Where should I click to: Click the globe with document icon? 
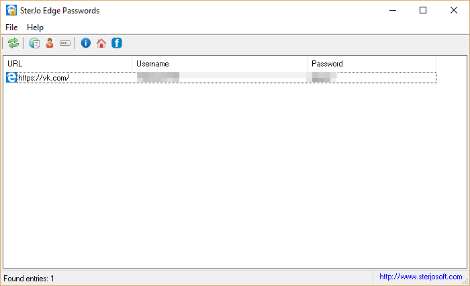click(34, 44)
